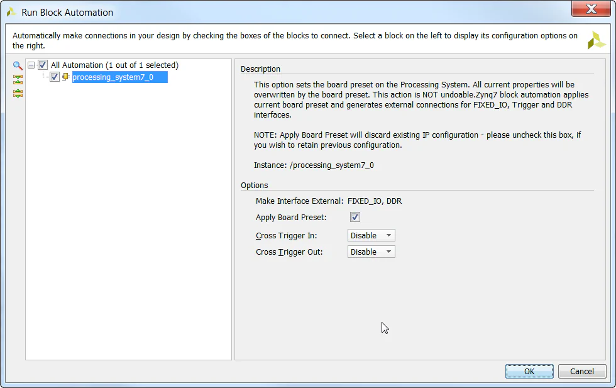Open the Cross Trigger In dropdown

coord(371,235)
